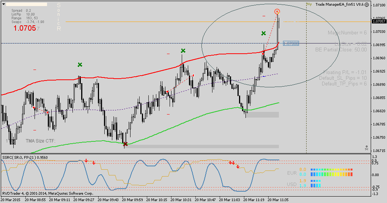Click the skull icon near the price axis

(367, 148)
